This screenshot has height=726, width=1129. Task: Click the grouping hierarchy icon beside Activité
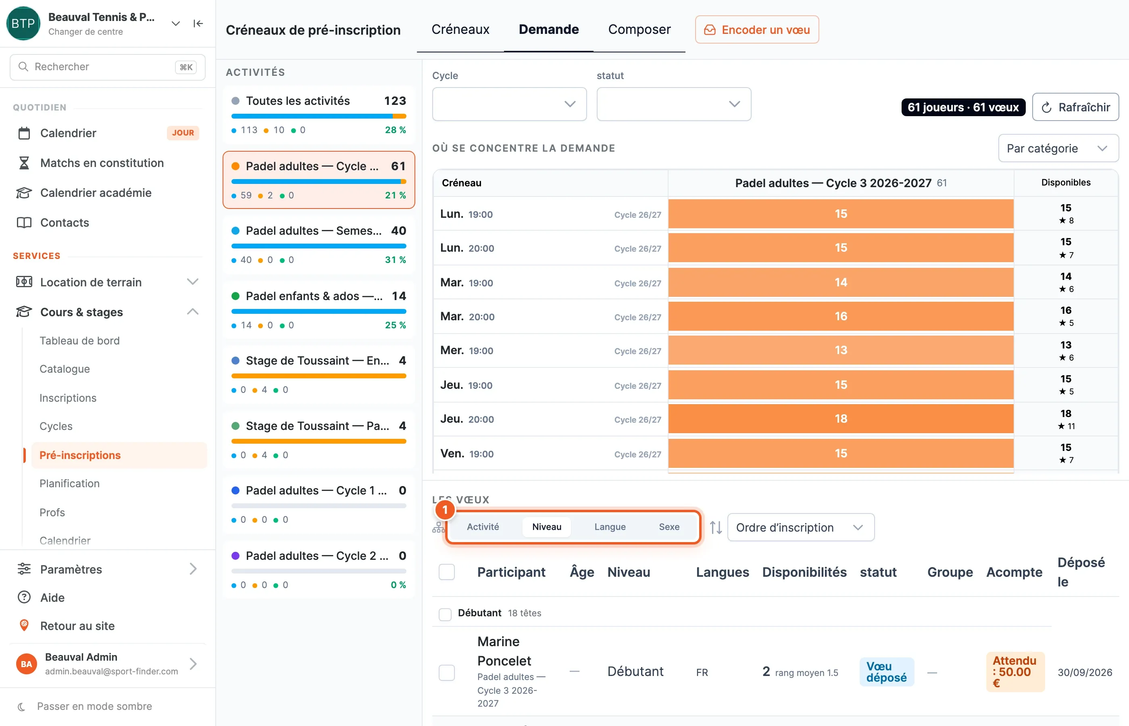tap(438, 527)
